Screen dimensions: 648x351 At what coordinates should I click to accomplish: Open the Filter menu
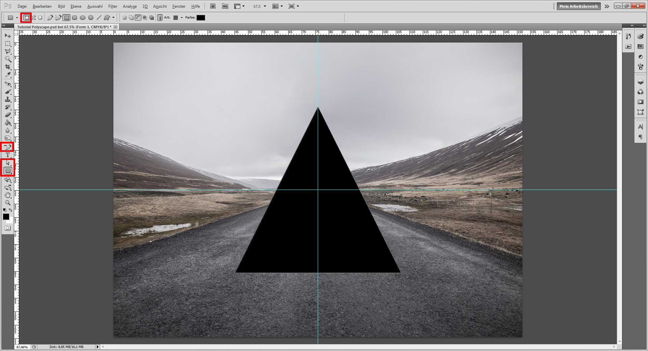click(112, 6)
